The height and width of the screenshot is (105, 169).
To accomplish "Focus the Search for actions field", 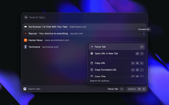I will tap(116, 81).
